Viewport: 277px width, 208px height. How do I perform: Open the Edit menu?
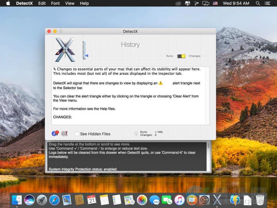pos(42,3)
